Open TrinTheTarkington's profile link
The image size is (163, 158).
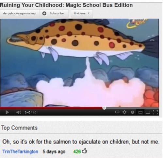(20, 151)
